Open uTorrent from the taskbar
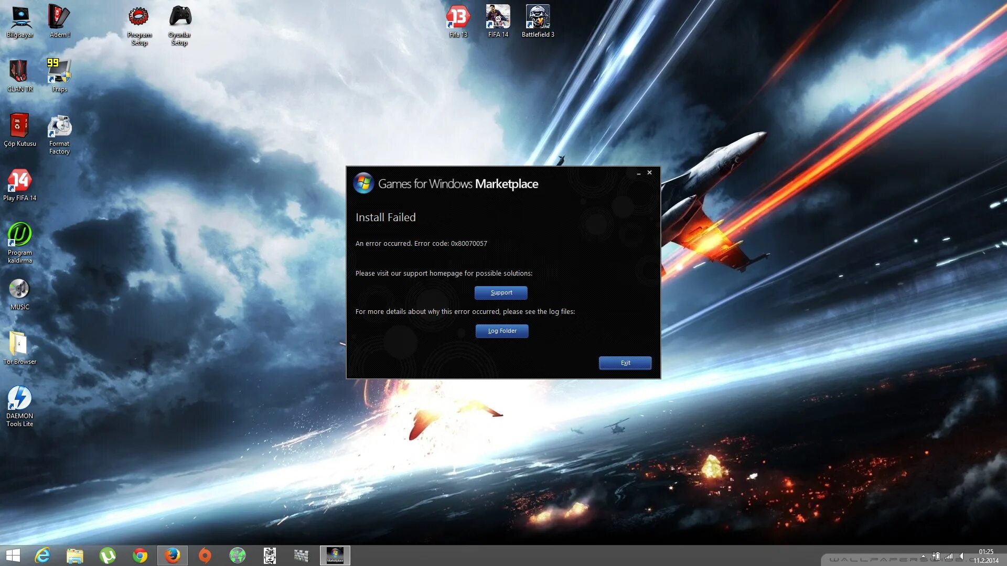 point(108,556)
